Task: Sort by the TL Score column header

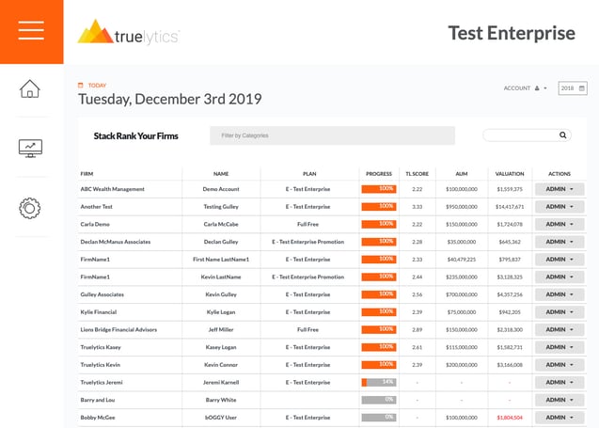Action: [417, 173]
